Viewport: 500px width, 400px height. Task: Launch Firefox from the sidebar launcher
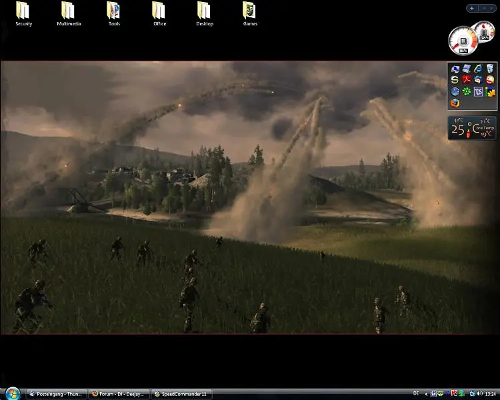click(x=455, y=103)
